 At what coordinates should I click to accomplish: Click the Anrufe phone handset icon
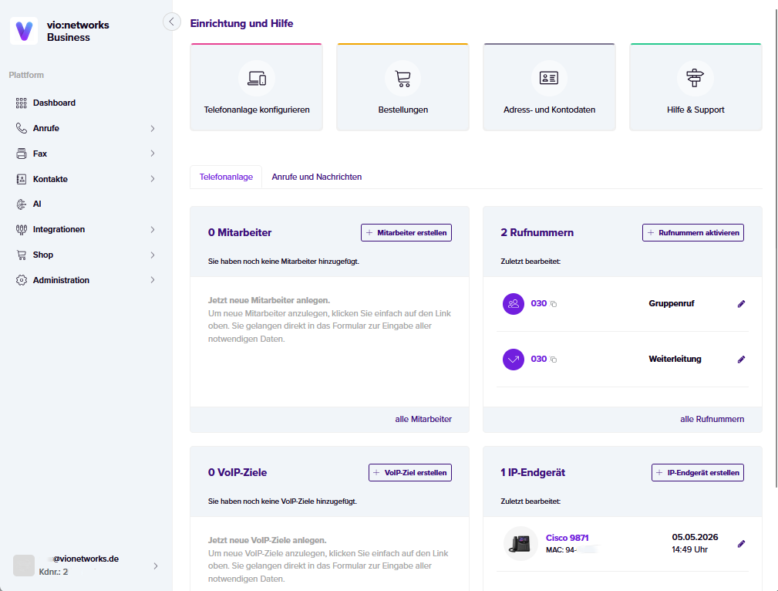tap(22, 128)
